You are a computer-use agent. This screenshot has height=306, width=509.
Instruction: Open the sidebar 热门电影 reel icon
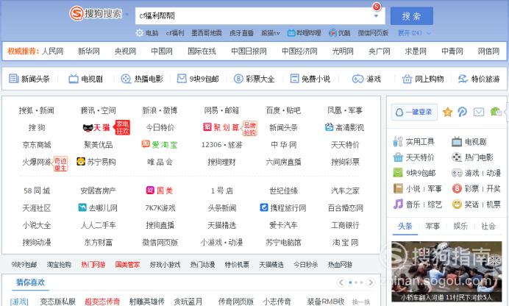[x=457, y=157]
